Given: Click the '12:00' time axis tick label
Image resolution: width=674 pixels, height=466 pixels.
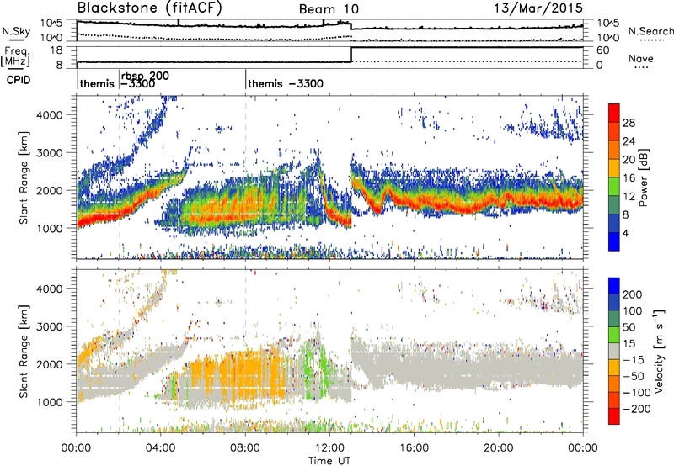Looking at the screenshot, I should point(329,448).
